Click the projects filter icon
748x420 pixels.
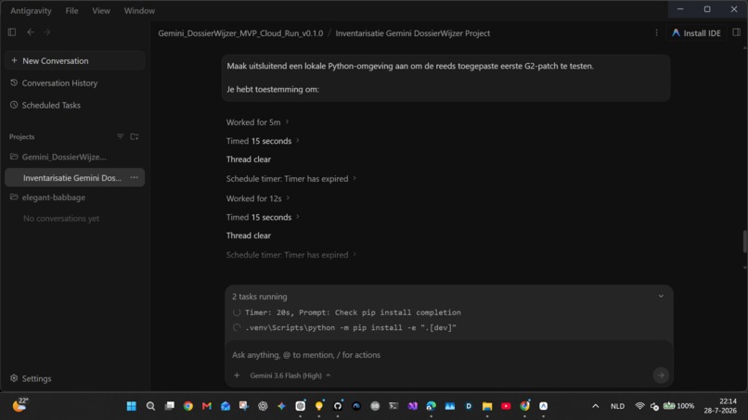[121, 137]
